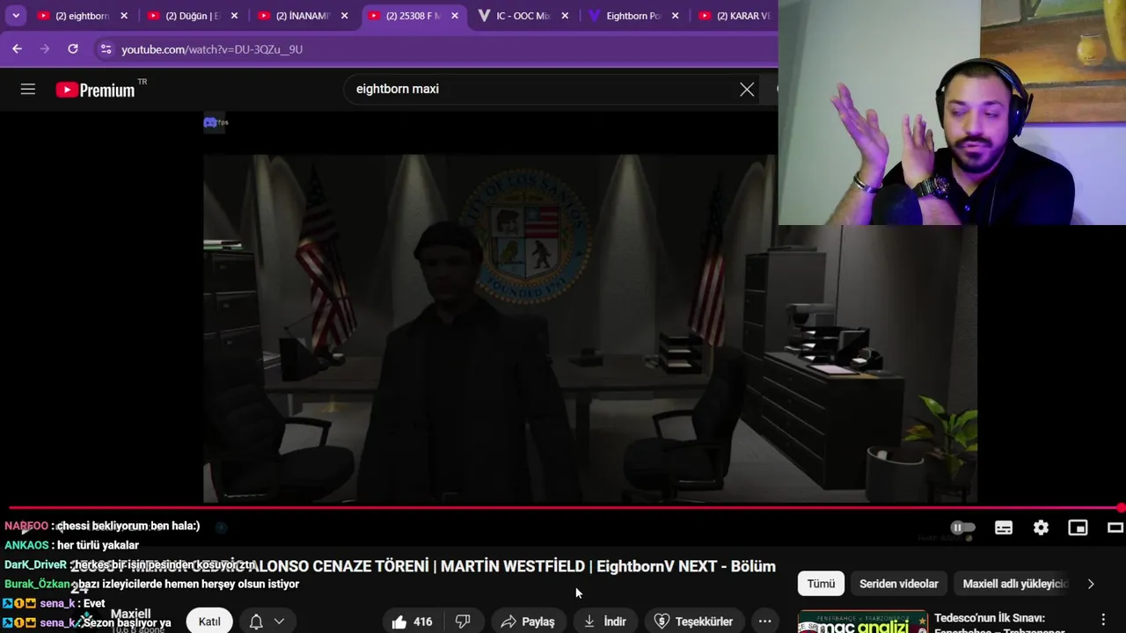
Task: Close the '(2) eightborn' tab
Action: click(x=124, y=16)
